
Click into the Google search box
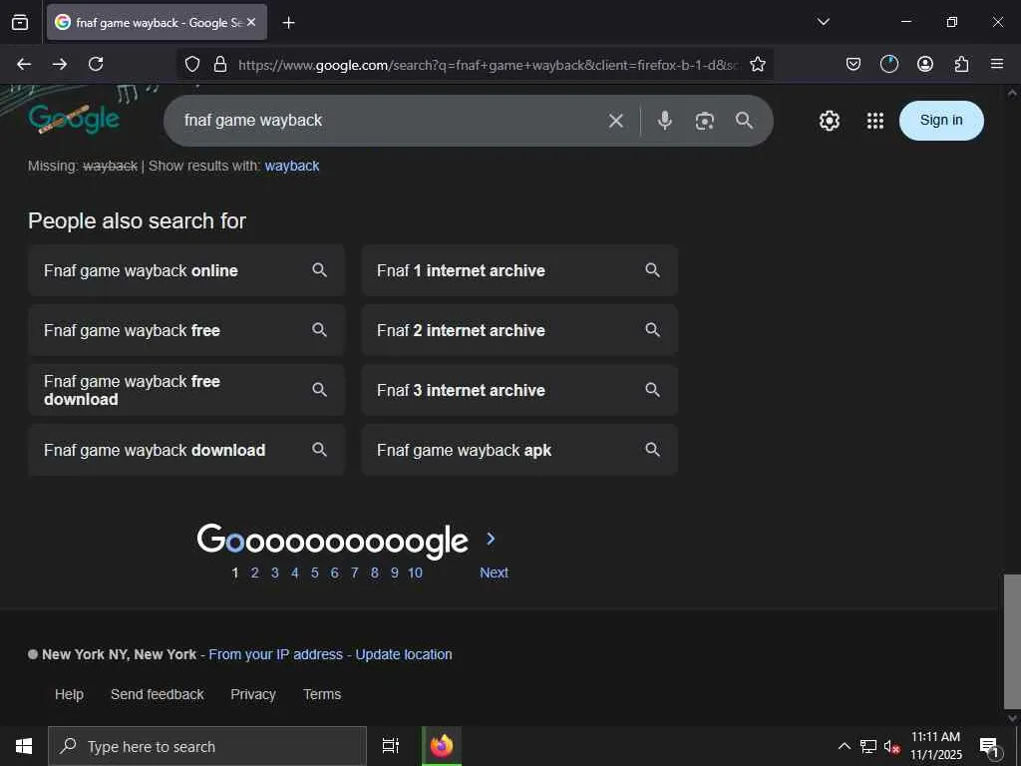click(391, 121)
